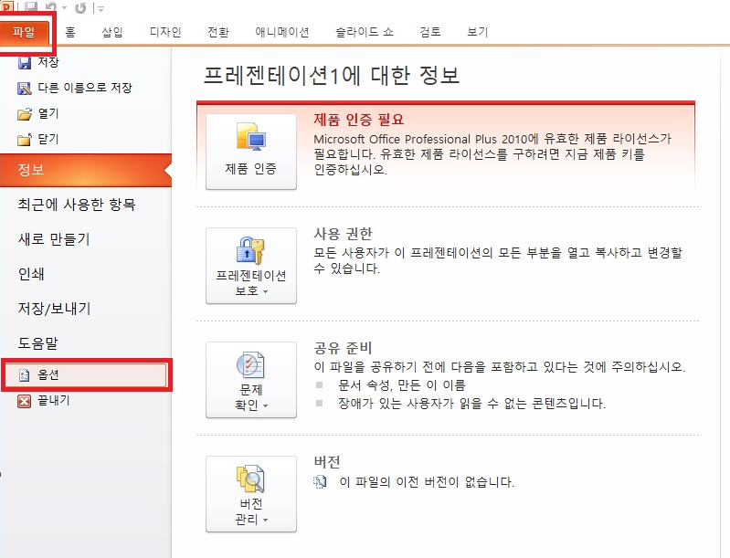Click the 제품 인증 필요 red heading
This screenshot has height=558, width=730.
(x=358, y=120)
